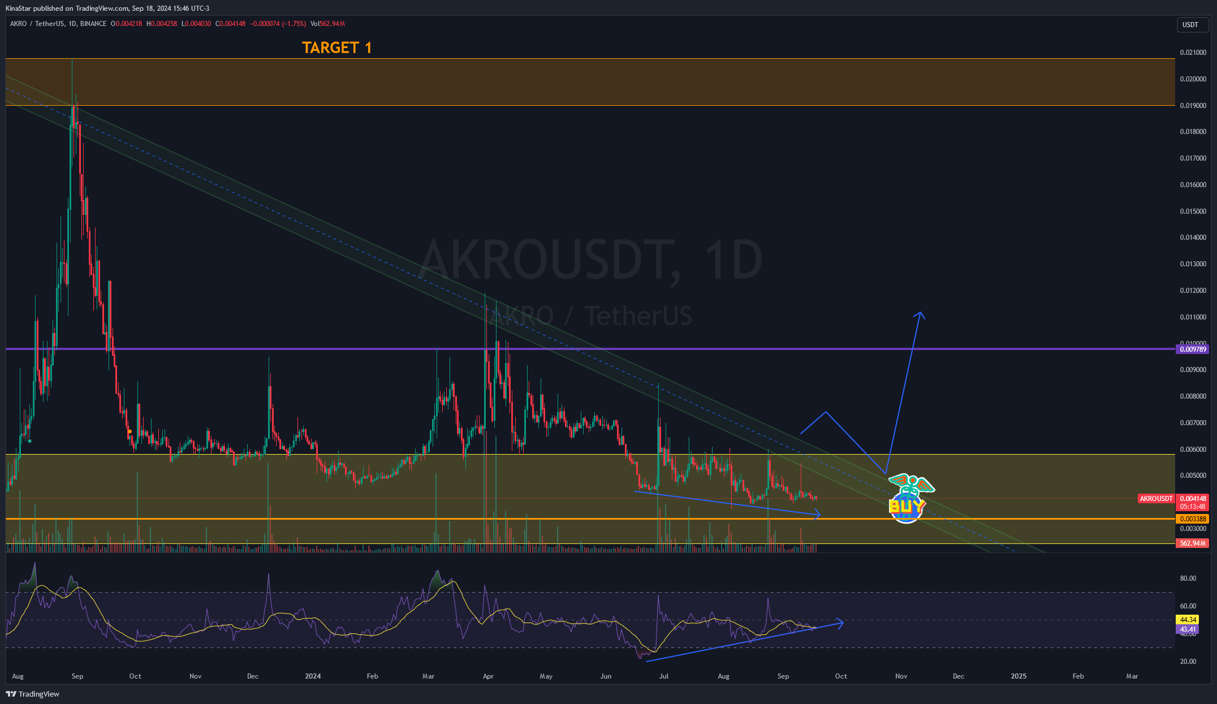Click the 0.006000 price scale label

(x=1193, y=450)
